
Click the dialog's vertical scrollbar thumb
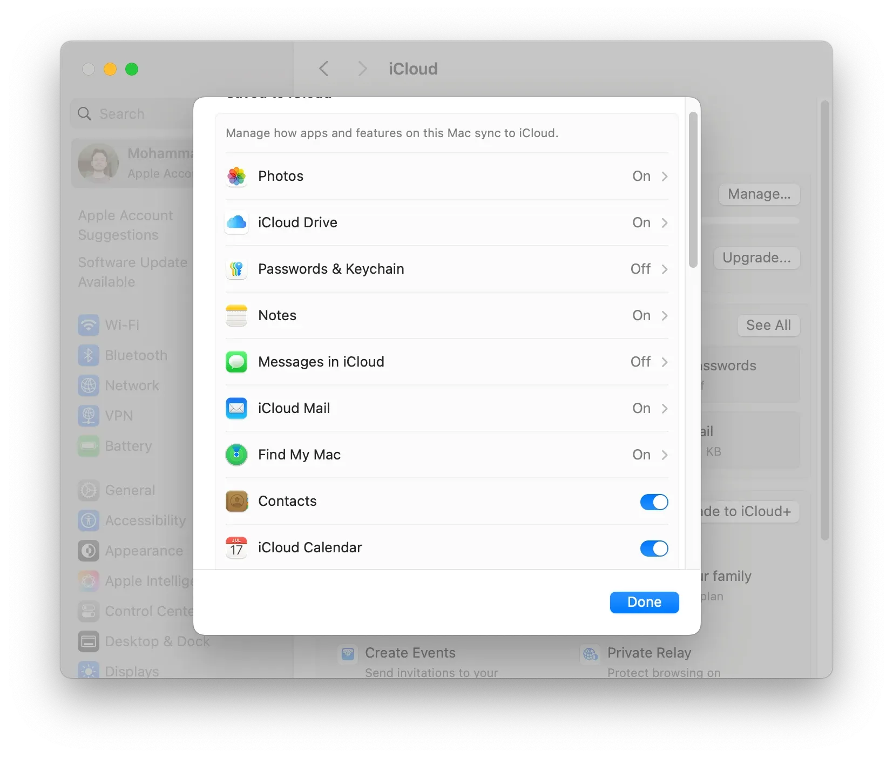(x=693, y=189)
